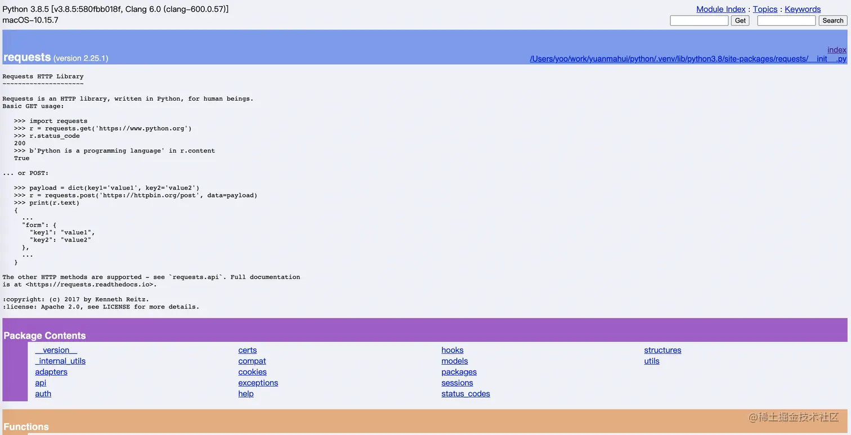This screenshot has height=435, width=851.
Task: Open the index link in header
Action: tap(837, 50)
